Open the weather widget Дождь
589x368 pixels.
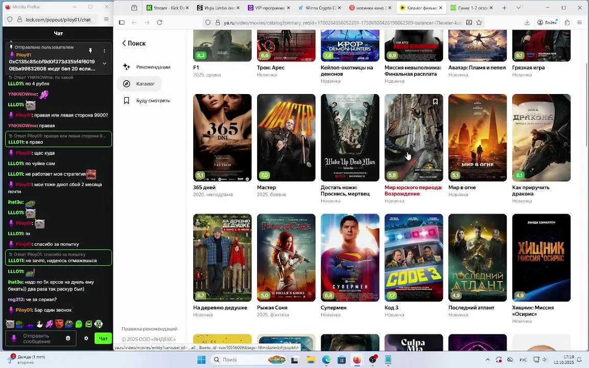tap(26, 359)
